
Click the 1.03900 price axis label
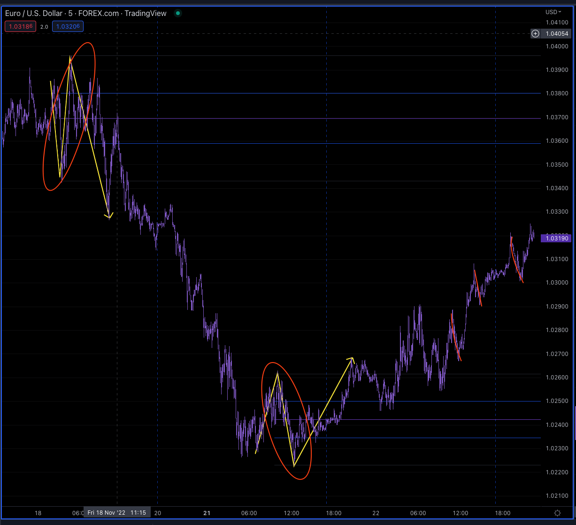click(x=557, y=69)
